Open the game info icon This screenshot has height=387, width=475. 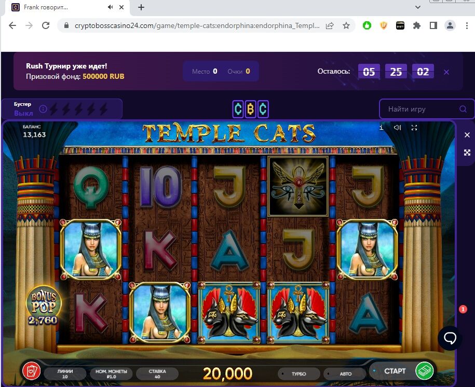coord(382,128)
